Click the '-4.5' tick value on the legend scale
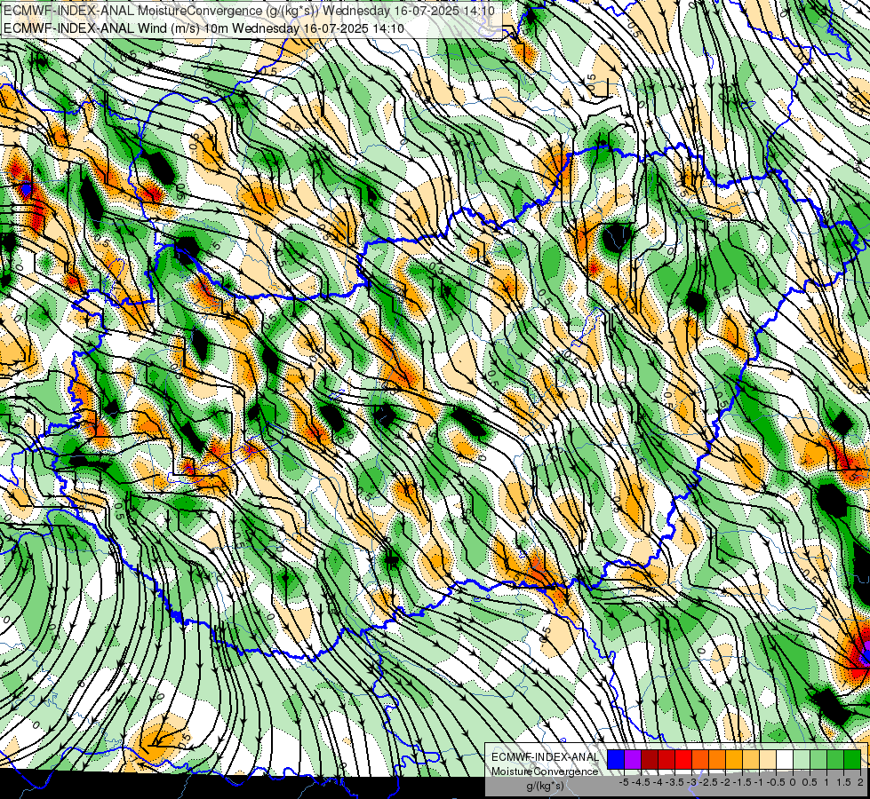Image resolution: width=870 pixels, height=799 pixels. point(642,782)
